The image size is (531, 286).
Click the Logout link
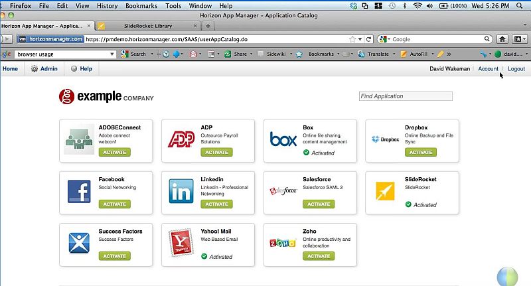[x=516, y=69]
